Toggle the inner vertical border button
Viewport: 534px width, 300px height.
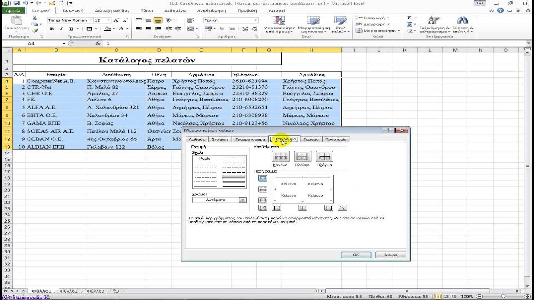[302, 207]
